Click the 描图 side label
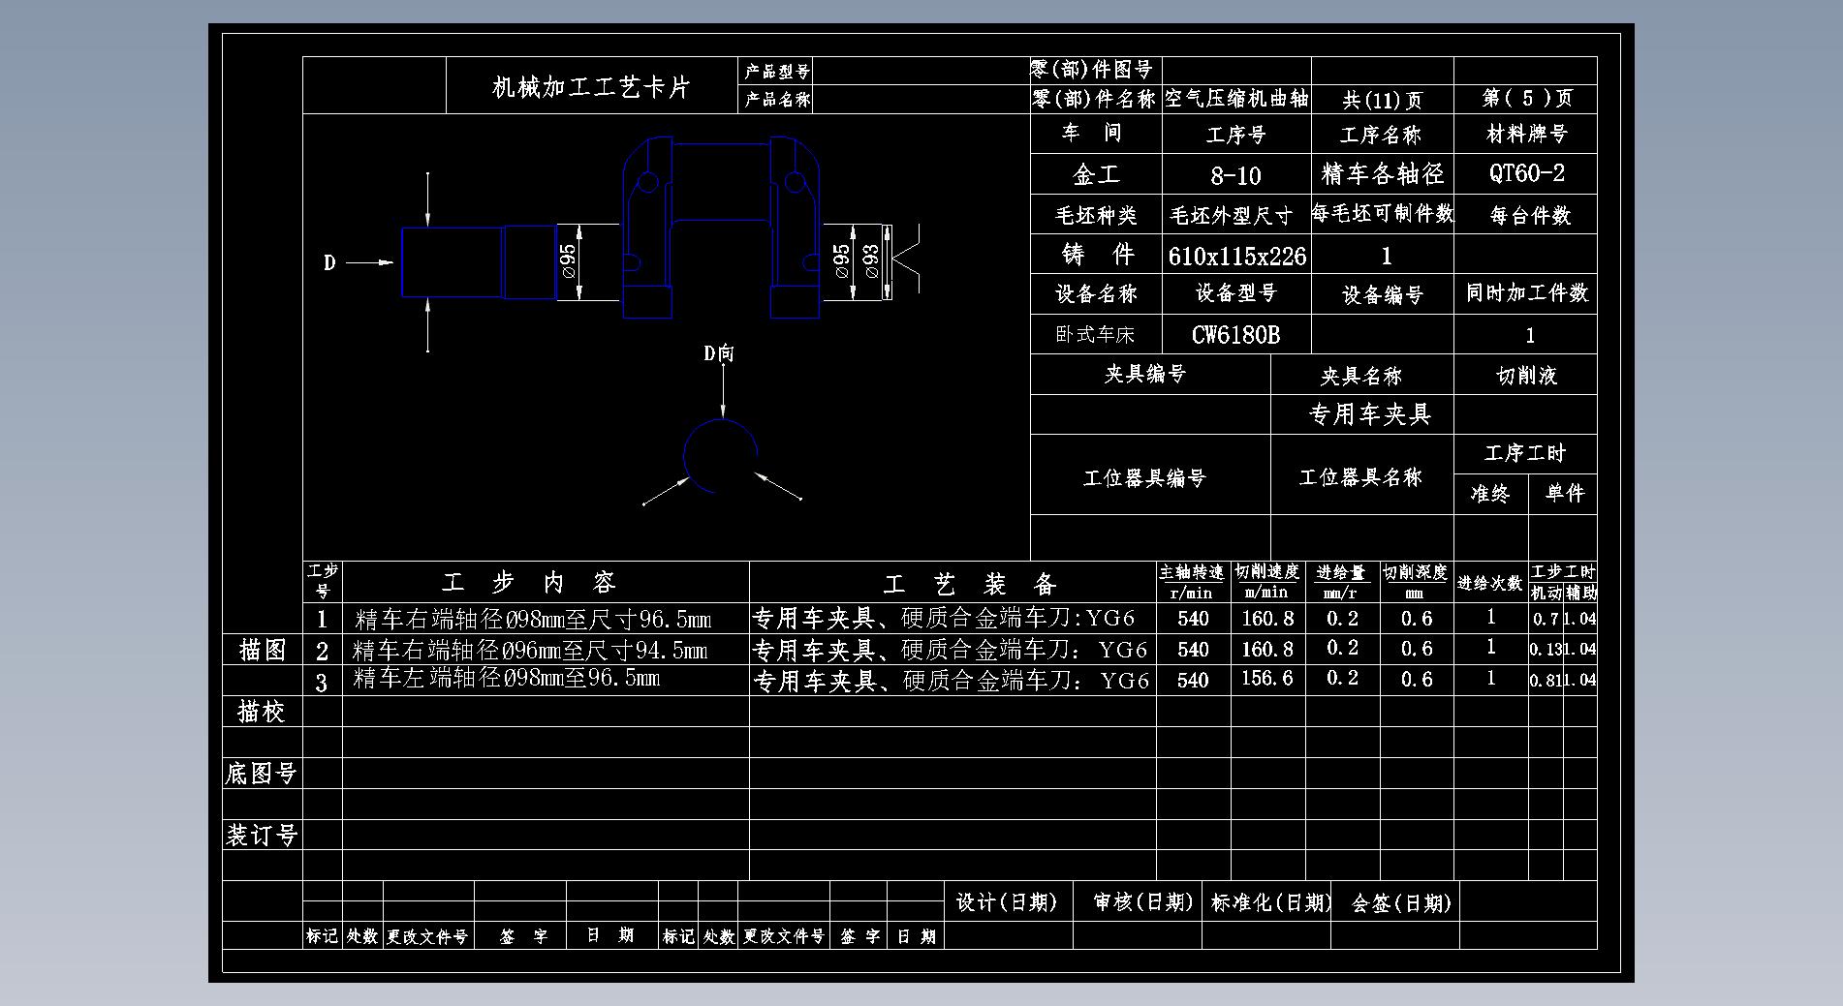Viewport: 1843px width, 1006px height. pos(263,650)
